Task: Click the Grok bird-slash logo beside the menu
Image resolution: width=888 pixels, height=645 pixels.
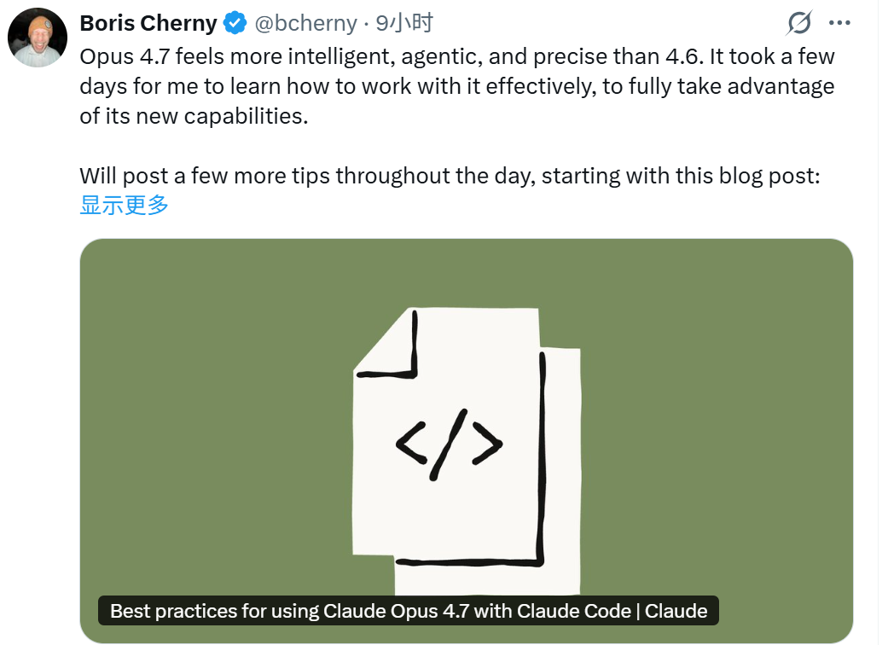Action: (797, 23)
